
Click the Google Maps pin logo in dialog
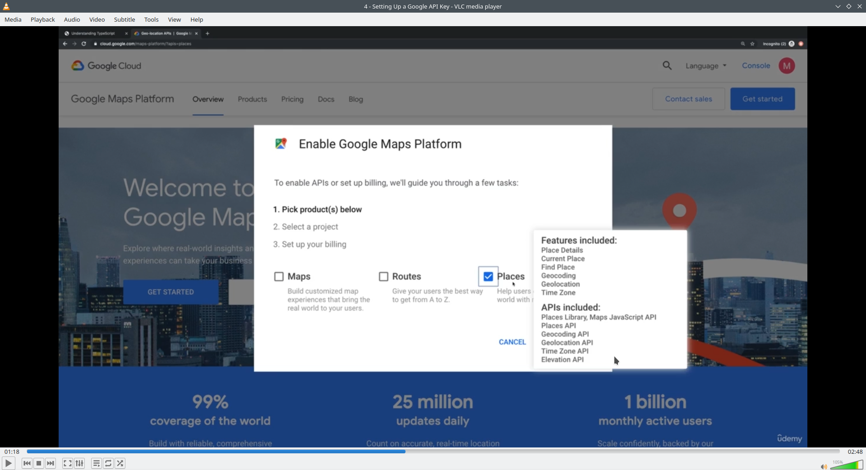point(281,143)
